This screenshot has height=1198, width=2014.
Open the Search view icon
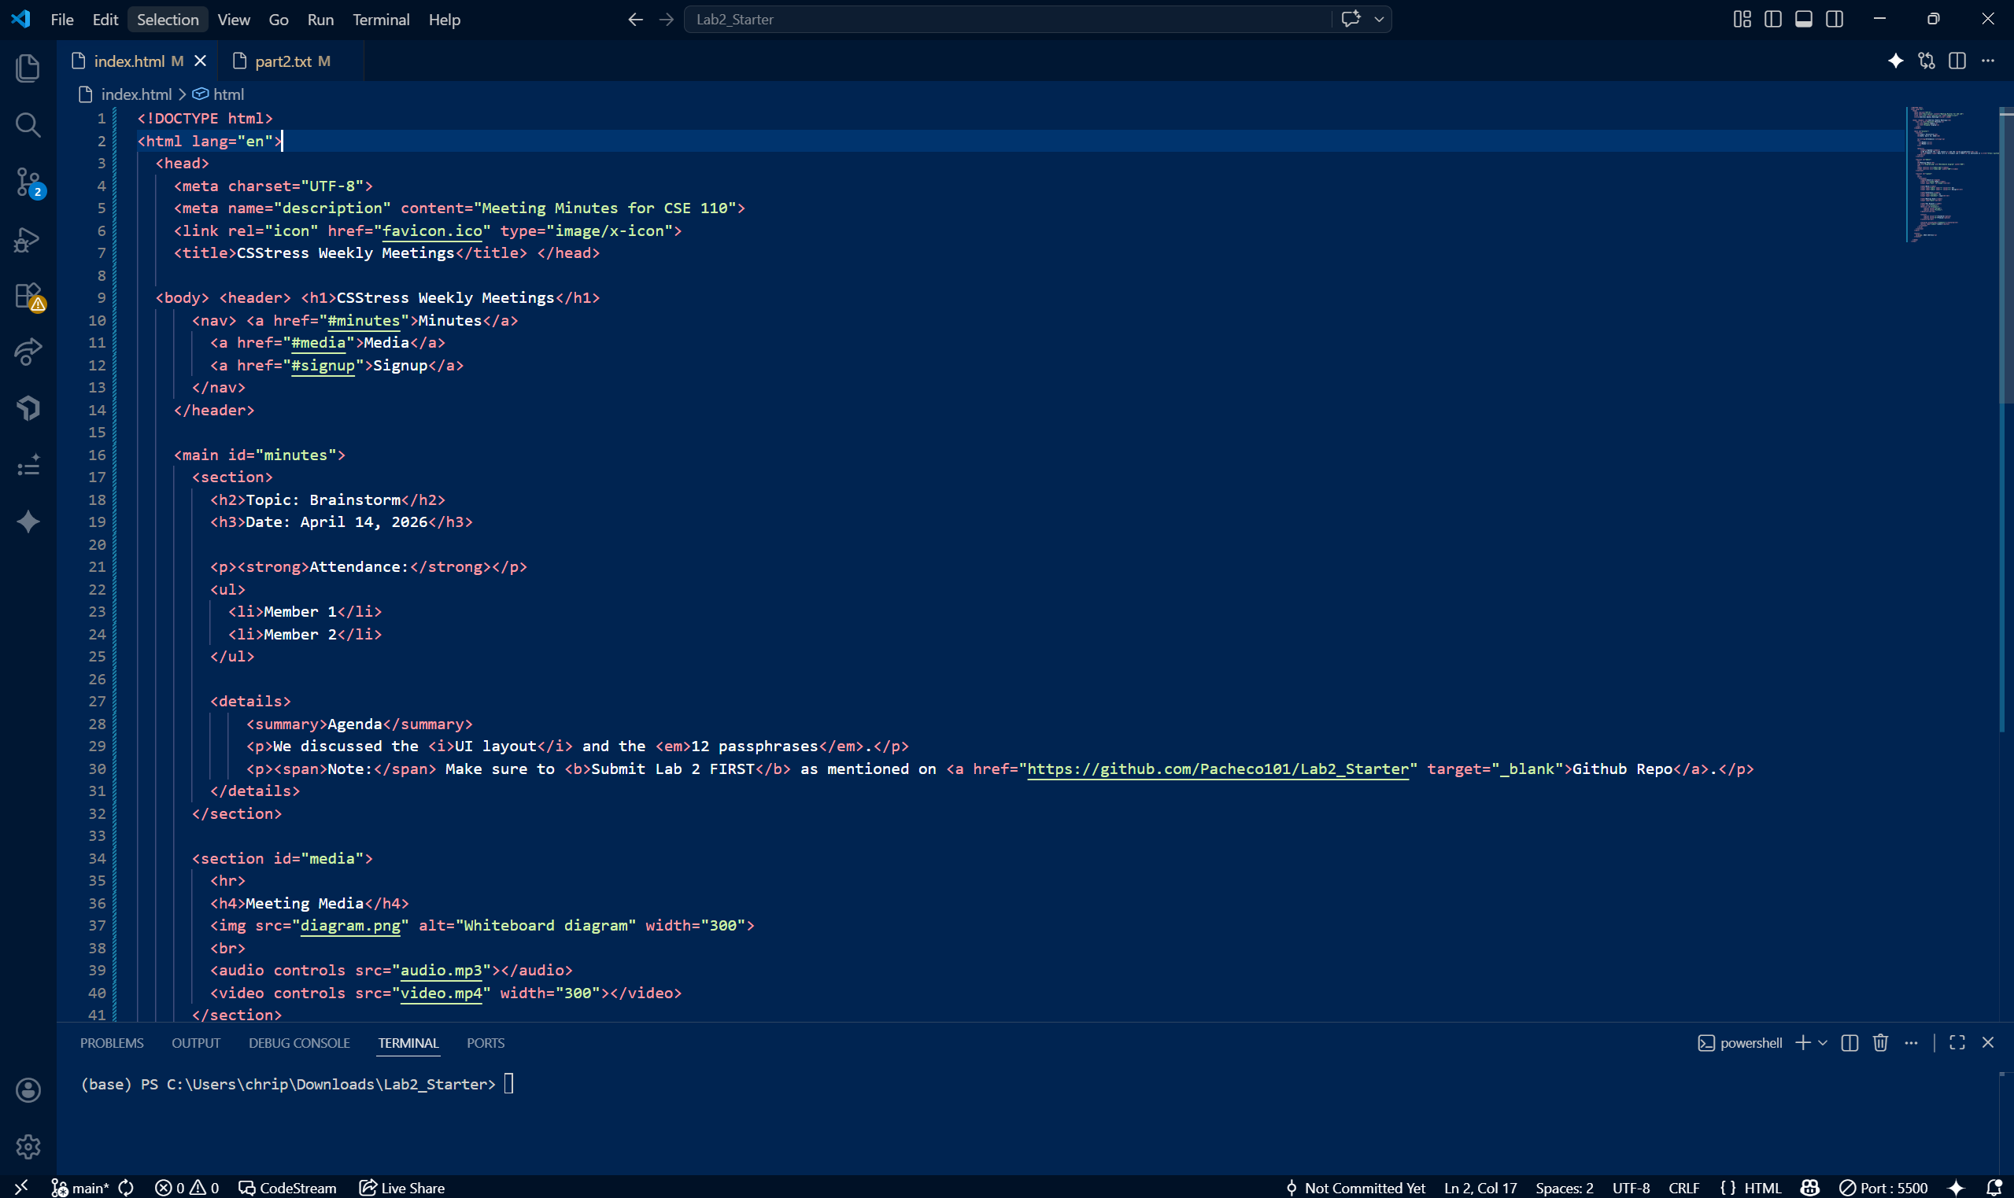pyautogui.click(x=28, y=124)
